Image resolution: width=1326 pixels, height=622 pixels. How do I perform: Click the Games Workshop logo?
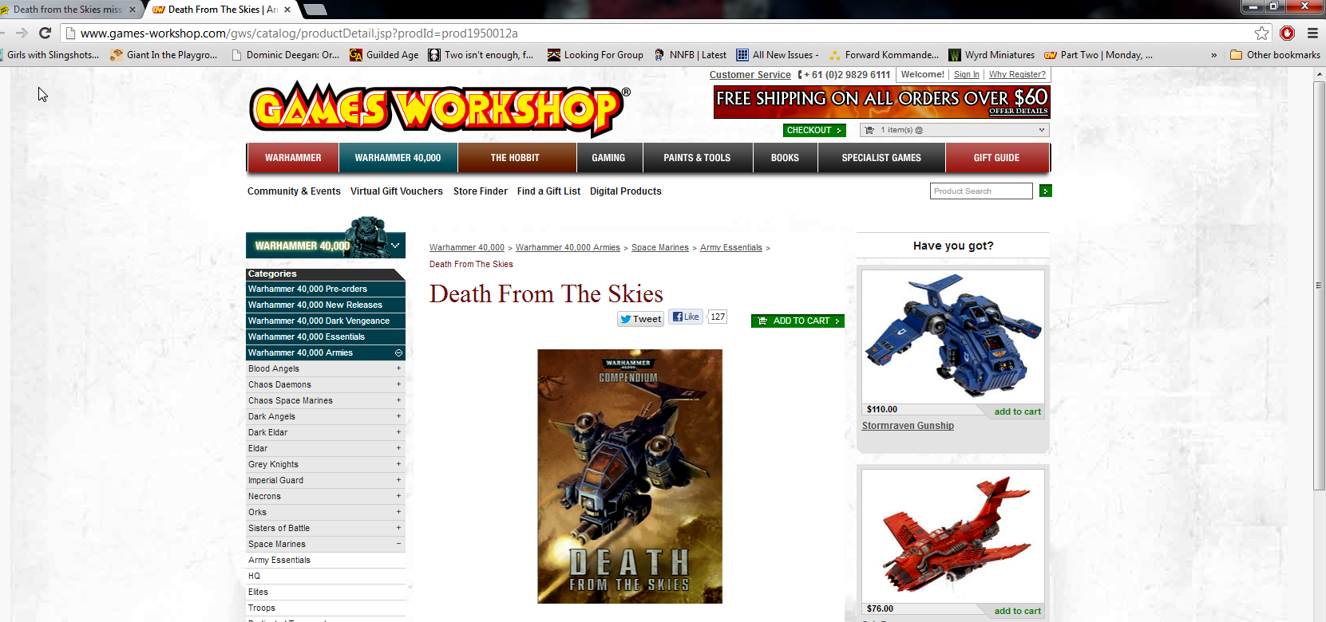(x=439, y=108)
